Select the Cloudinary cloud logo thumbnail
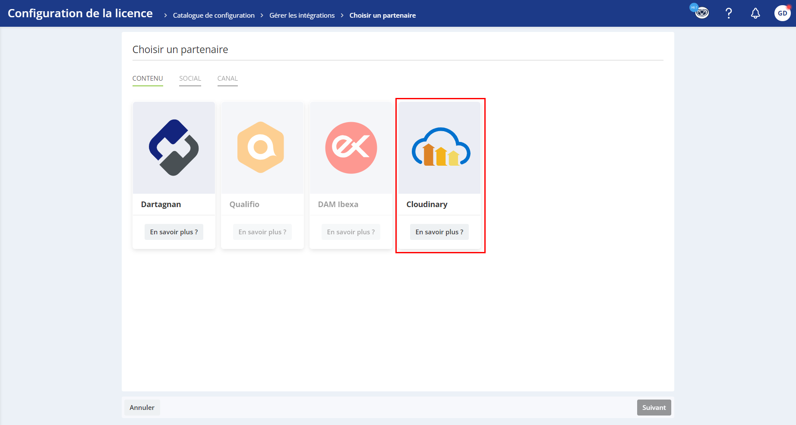Screen dimensions: 796x425 point(439,148)
